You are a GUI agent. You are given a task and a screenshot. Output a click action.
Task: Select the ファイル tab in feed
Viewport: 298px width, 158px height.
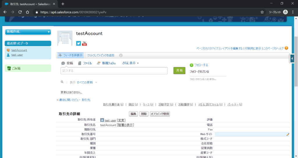(x=85, y=63)
